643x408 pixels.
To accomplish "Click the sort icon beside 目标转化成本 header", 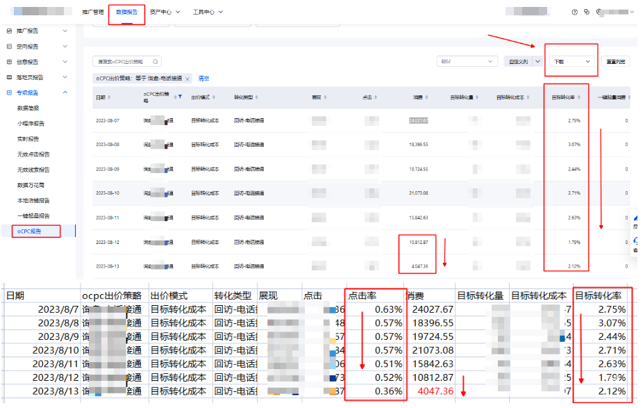I will 527,97.
